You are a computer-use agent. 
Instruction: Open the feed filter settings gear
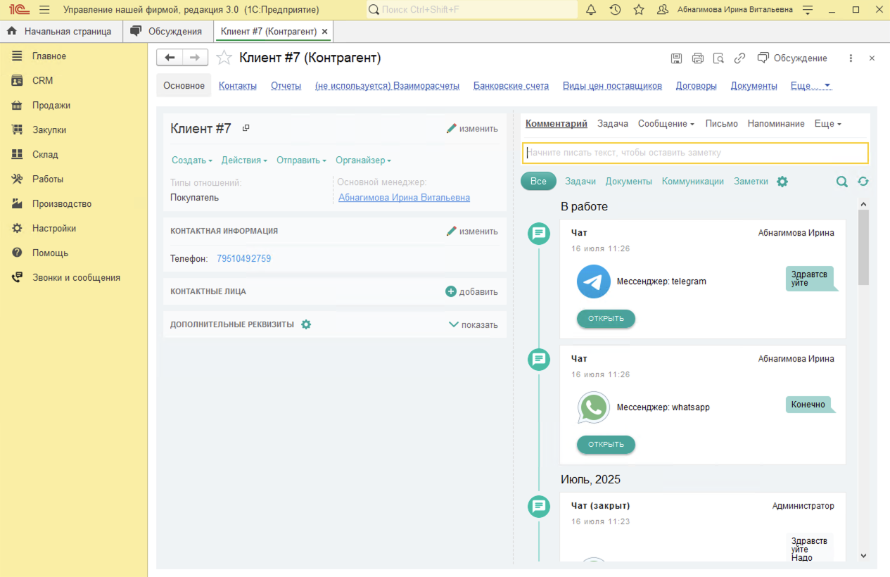point(782,182)
